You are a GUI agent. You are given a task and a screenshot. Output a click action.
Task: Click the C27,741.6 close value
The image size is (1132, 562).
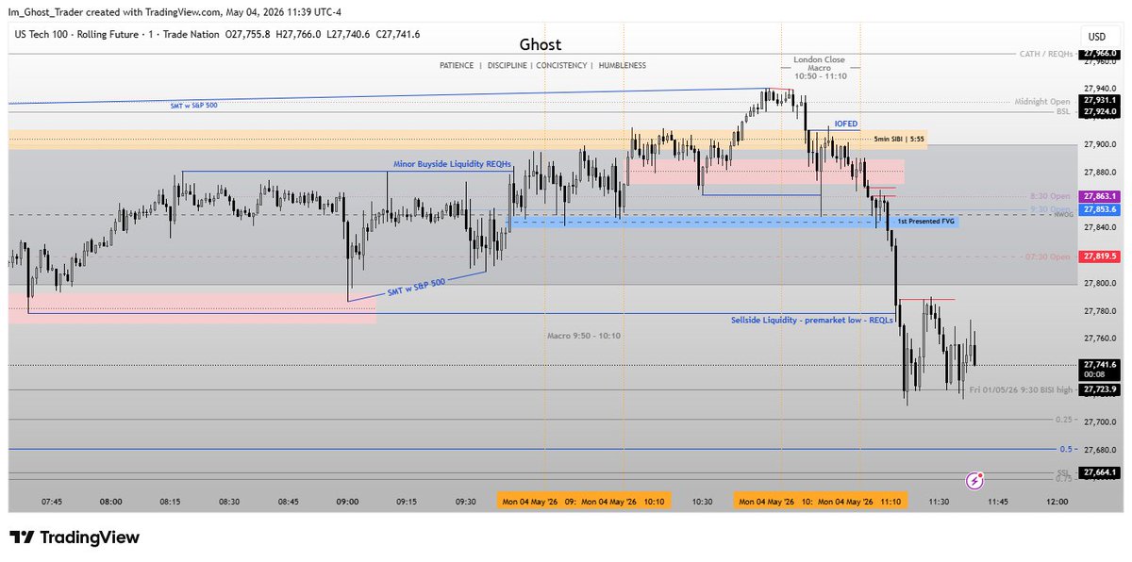tap(399, 34)
